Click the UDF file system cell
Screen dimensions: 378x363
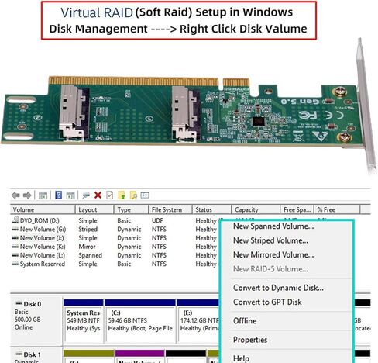click(157, 220)
